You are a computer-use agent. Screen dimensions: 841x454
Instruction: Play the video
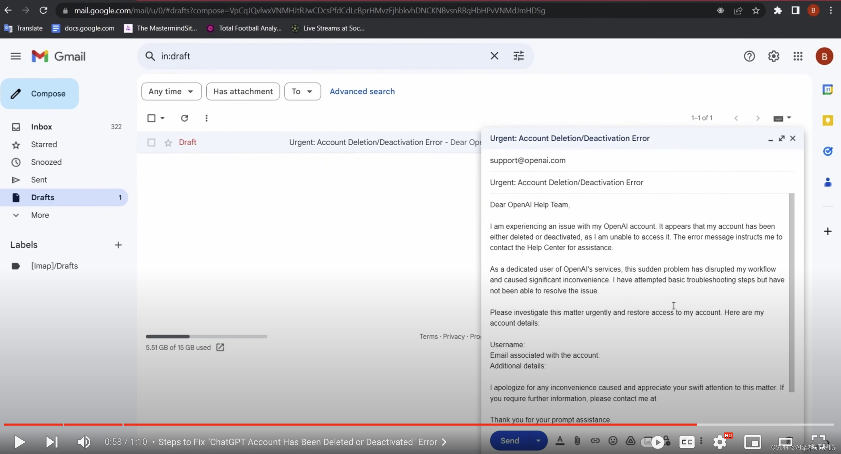20,442
